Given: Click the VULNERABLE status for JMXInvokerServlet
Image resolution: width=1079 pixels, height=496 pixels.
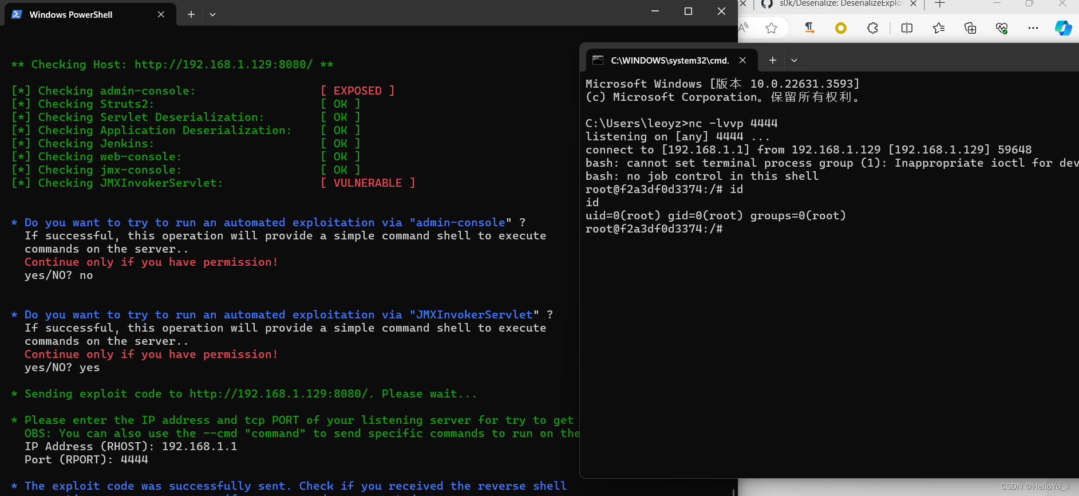Looking at the screenshot, I should click(x=367, y=183).
